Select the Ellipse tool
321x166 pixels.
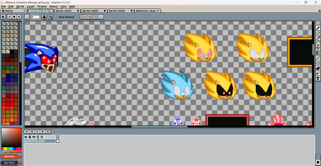[318, 63]
